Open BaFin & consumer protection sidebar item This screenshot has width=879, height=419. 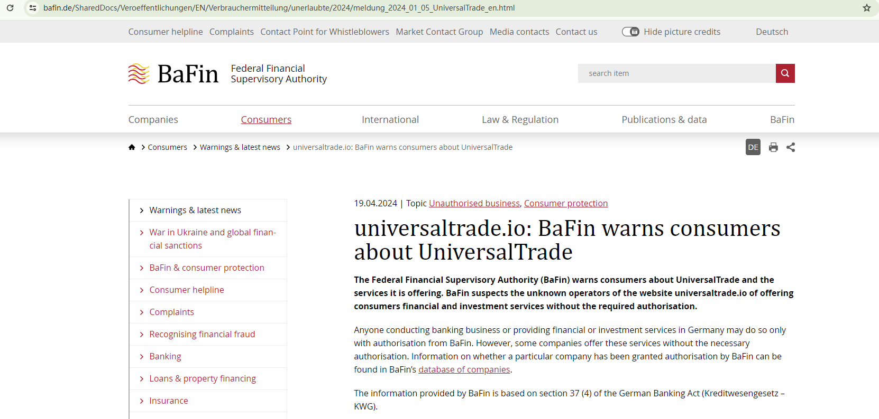pos(207,268)
